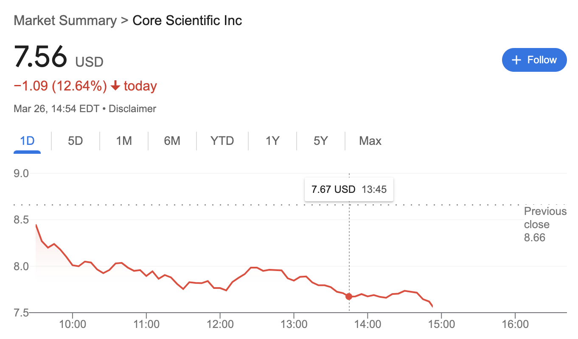Click the Core Scientific Inc breadcrumb
This screenshot has height=339, width=578.
pyautogui.click(x=187, y=20)
